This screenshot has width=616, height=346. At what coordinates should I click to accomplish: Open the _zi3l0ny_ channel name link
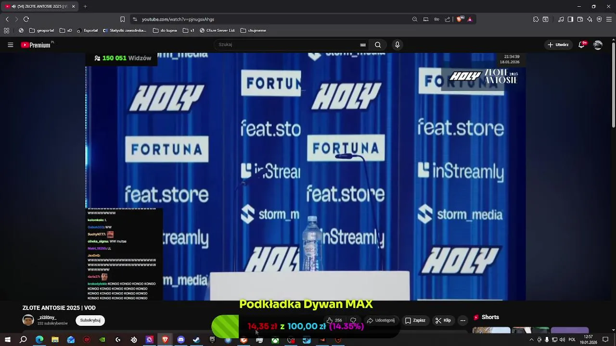tap(47, 318)
